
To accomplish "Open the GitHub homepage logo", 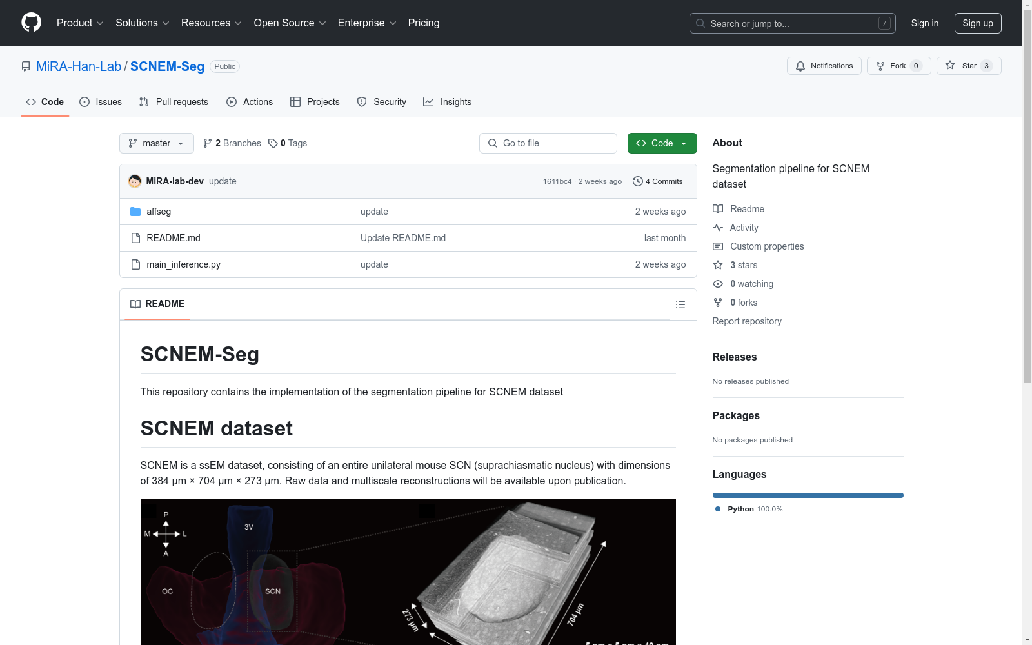I will tap(31, 23).
